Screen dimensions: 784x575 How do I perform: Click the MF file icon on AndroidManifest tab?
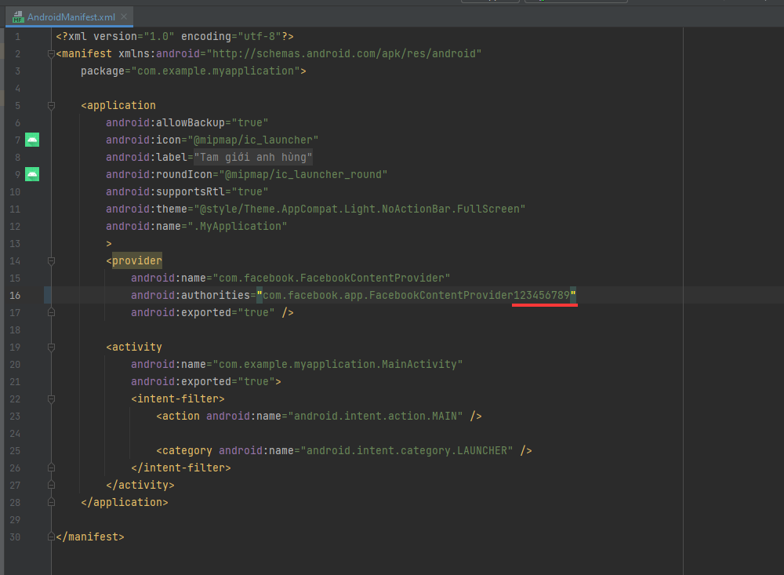[x=18, y=17]
